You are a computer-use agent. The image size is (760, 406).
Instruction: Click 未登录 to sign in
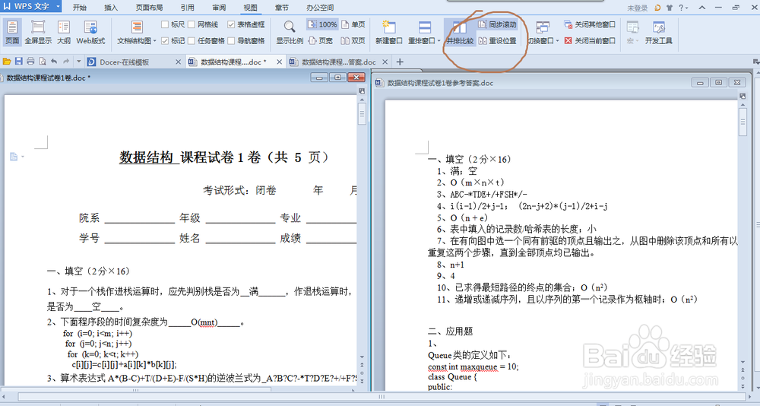638,8
